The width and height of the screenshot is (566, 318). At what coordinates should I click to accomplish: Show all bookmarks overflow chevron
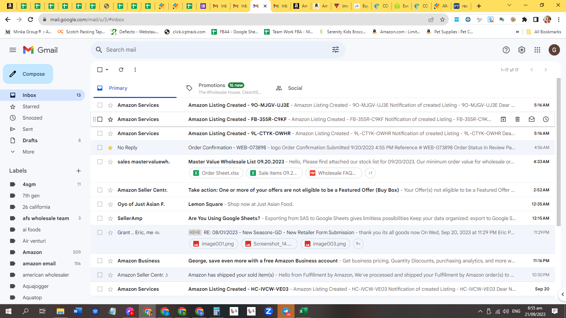(x=518, y=32)
